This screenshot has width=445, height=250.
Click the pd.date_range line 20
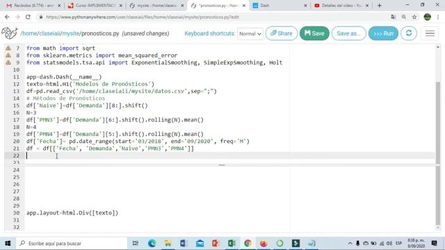click(x=138, y=141)
